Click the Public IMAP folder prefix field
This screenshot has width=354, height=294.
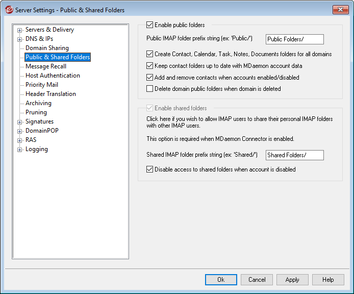coord(295,39)
